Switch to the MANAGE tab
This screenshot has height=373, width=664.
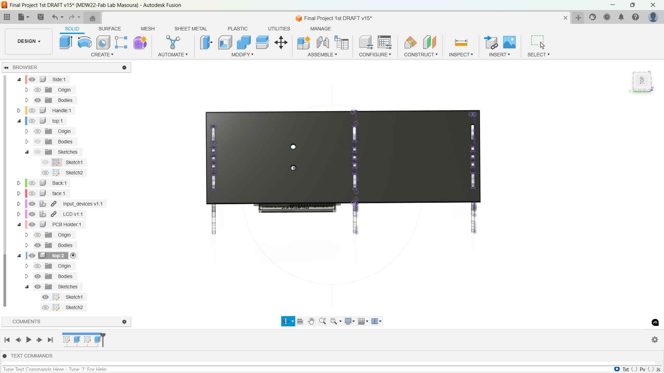tap(321, 29)
